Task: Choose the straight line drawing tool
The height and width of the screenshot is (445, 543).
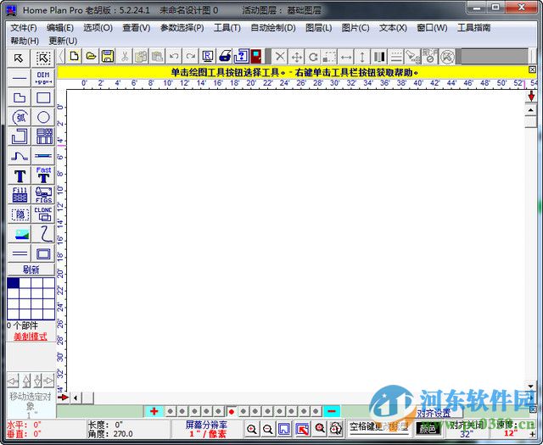Action: pyautogui.click(x=20, y=78)
